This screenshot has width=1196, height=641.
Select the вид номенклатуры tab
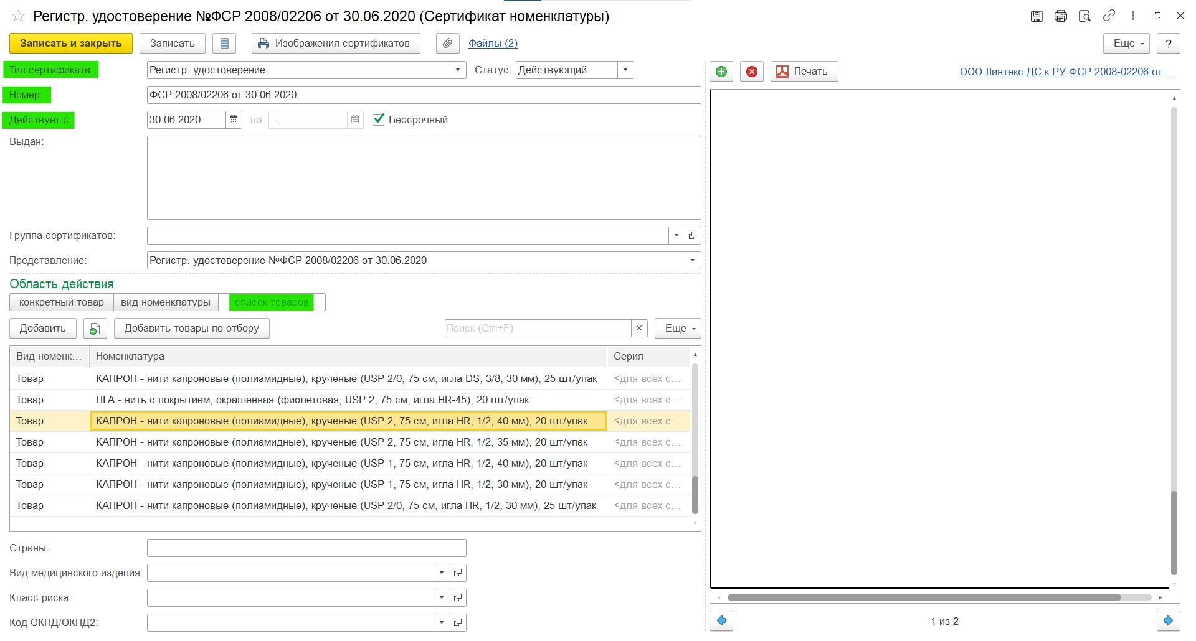coord(166,302)
